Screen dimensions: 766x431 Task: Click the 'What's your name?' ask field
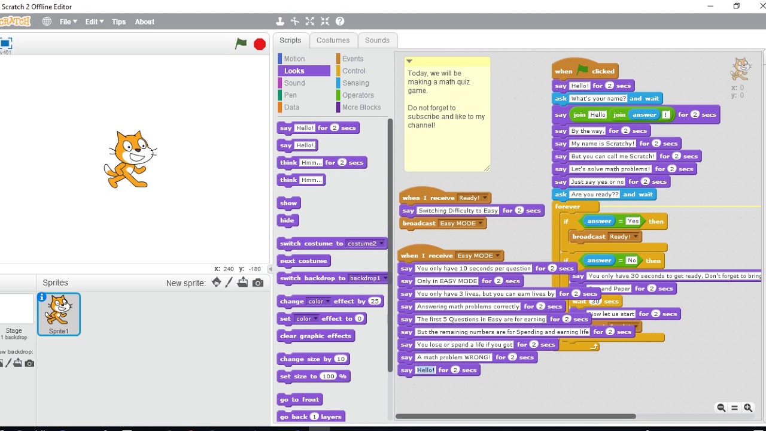click(x=598, y=99)
